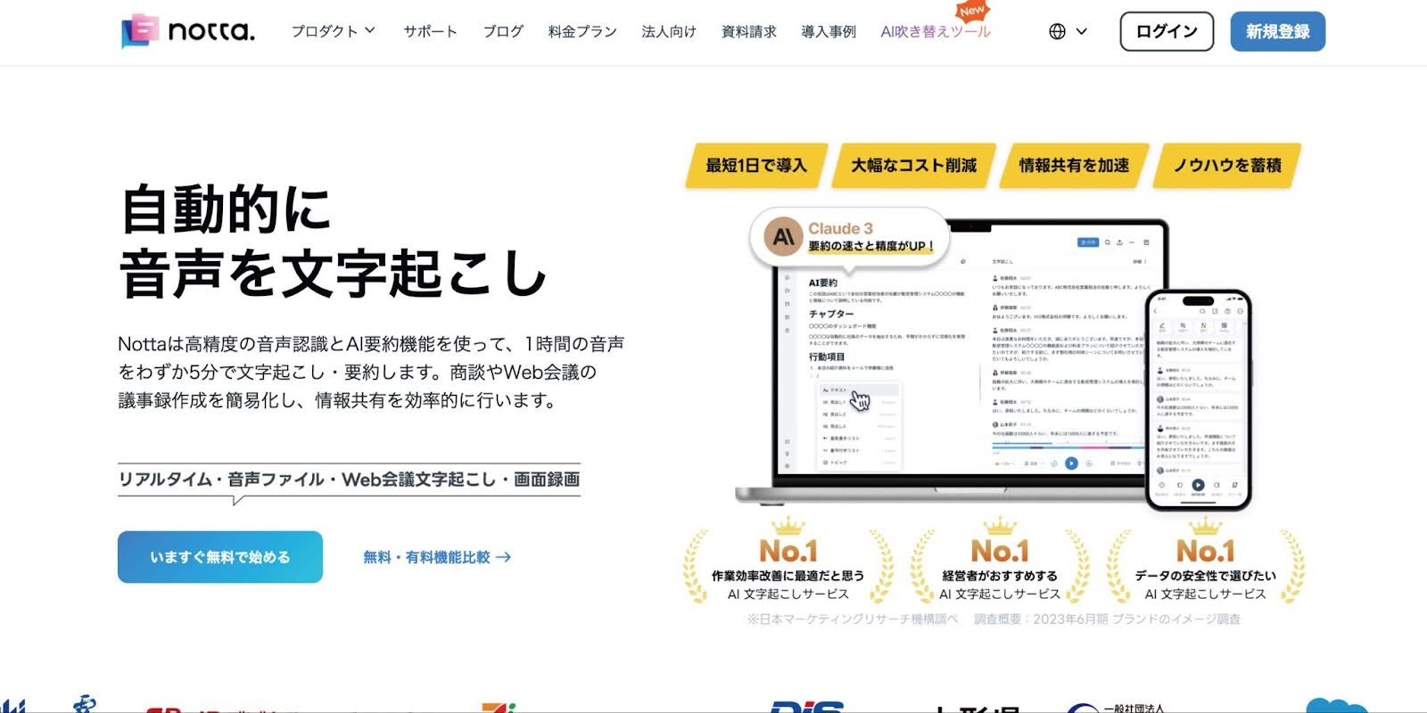Screen dimensions: 1427x713
Task: Select 法人向け in the navigation
Action: [x=669, y=31]
